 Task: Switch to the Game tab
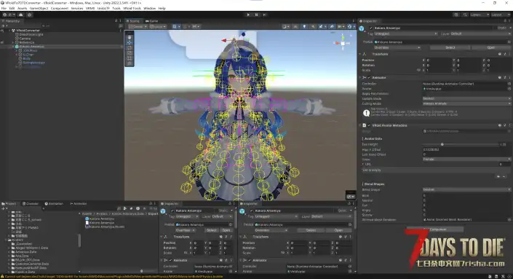152,21
